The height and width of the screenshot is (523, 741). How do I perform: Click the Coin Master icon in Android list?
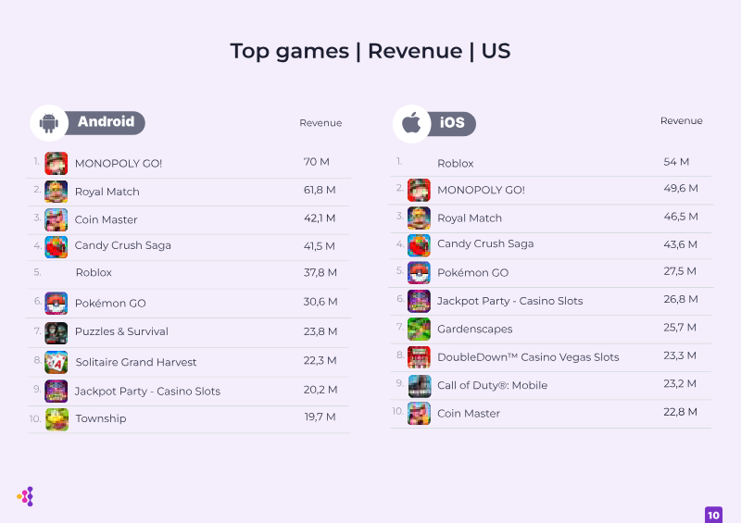point(57,220)
